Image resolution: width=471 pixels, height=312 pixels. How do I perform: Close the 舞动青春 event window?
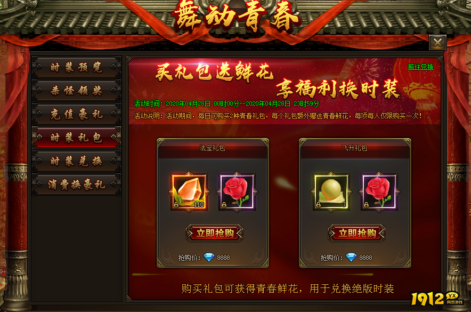pyautogui.click(x=437, y=42)
